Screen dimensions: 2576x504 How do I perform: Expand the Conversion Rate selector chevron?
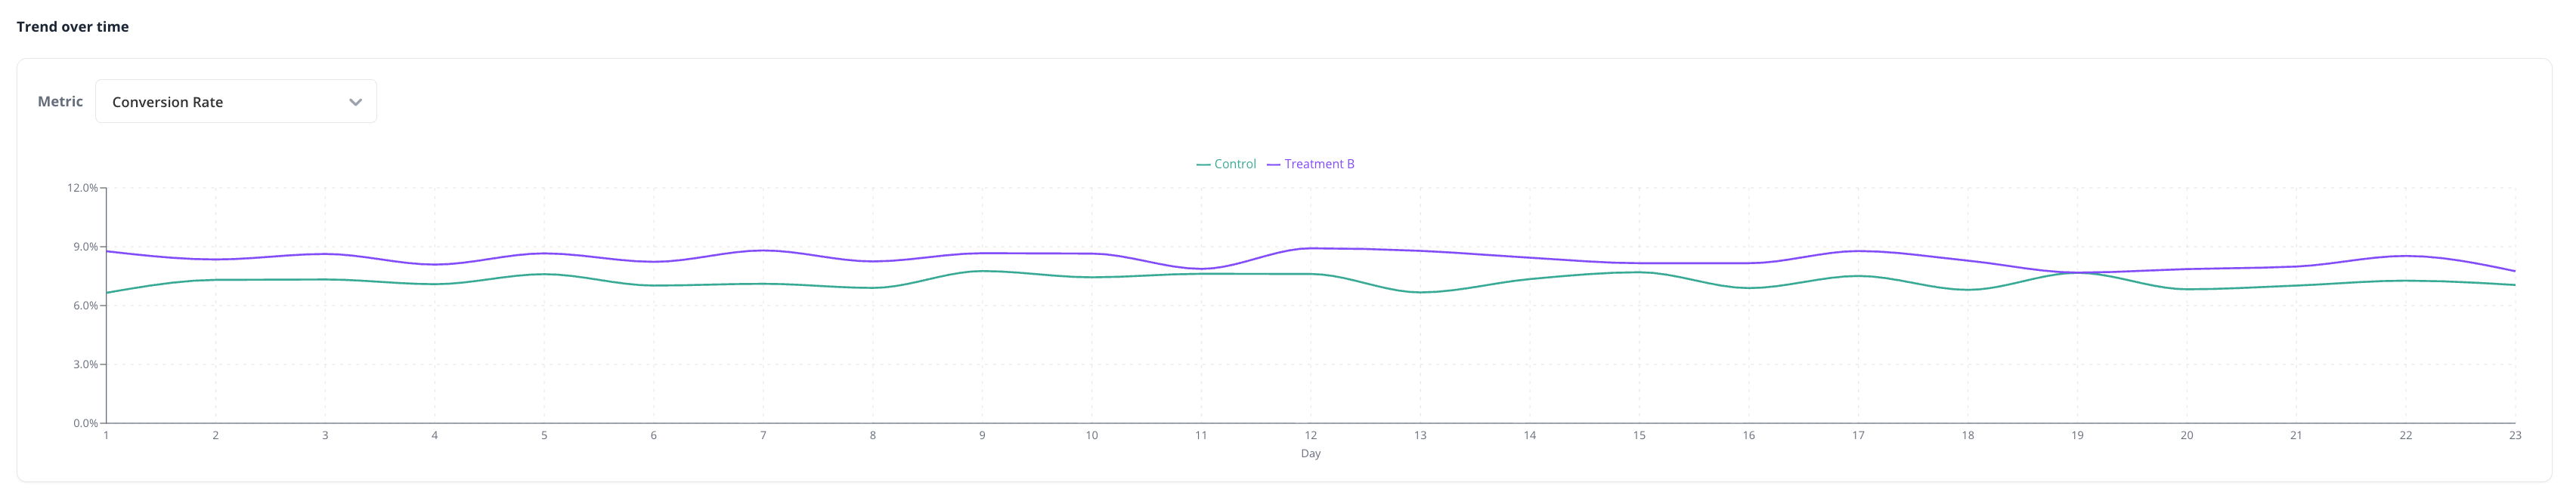355,101
